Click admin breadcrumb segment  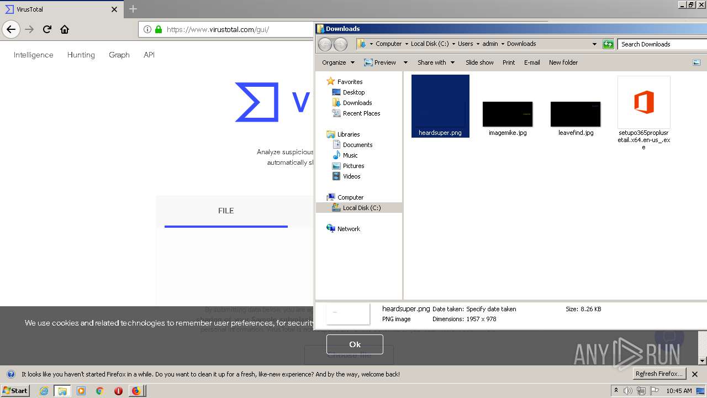click(490, 44)
